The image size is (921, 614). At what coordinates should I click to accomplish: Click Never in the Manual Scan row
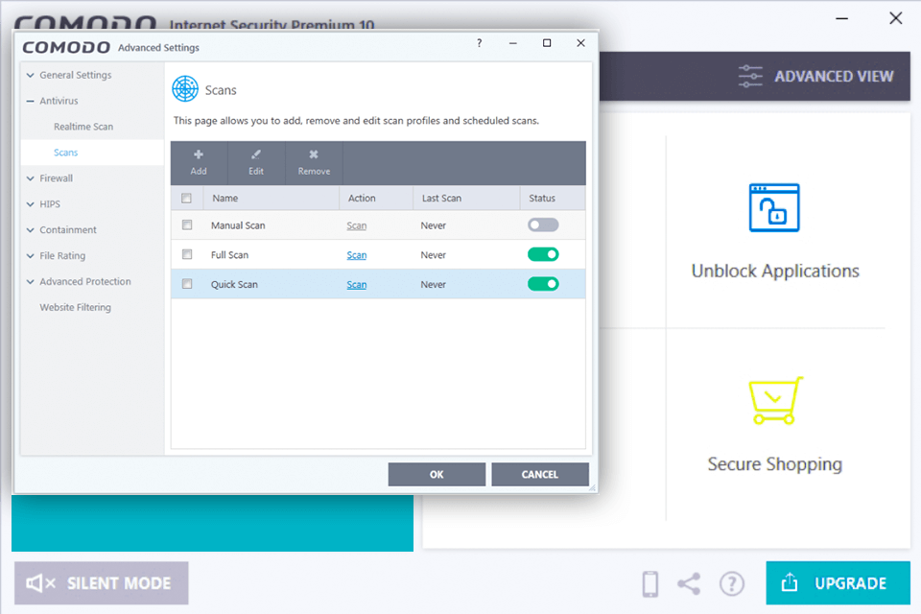[434, 225]
